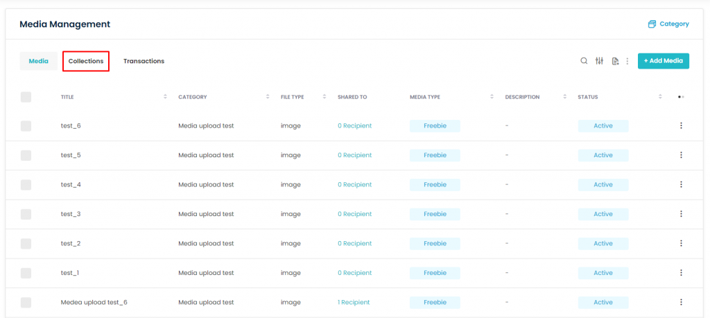The height and width of the screenshot is (318, 710).
Task: Open row actions menu for test_6
Action: point(681,125)
